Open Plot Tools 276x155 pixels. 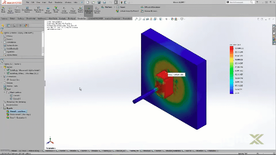[x=107, y=7]
